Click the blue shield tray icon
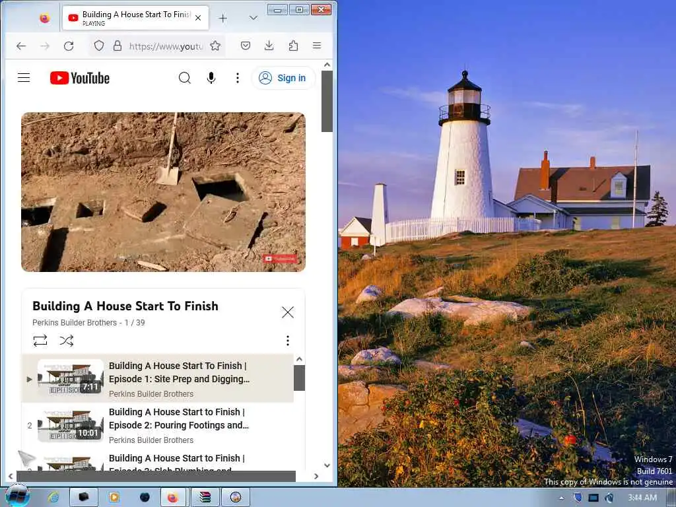 coord(578,498)
